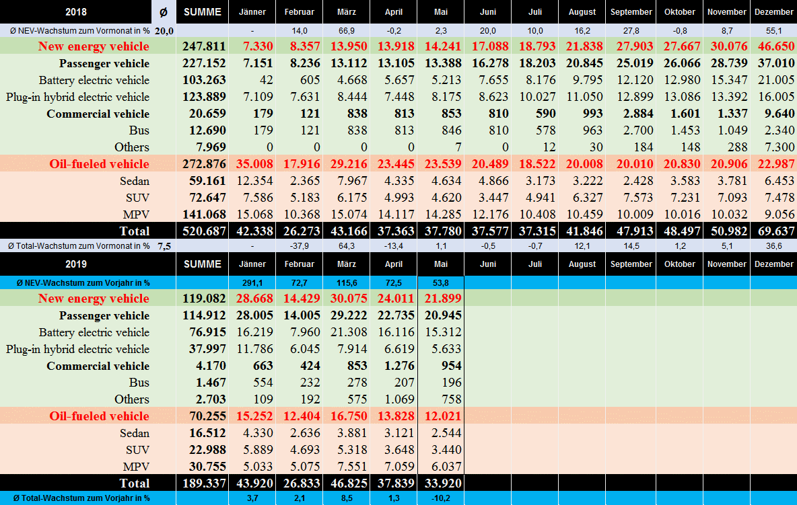Select the SUMME header in the 2018 header row
Viewport: 797px width, 505px height.
(x=203, y=11)
